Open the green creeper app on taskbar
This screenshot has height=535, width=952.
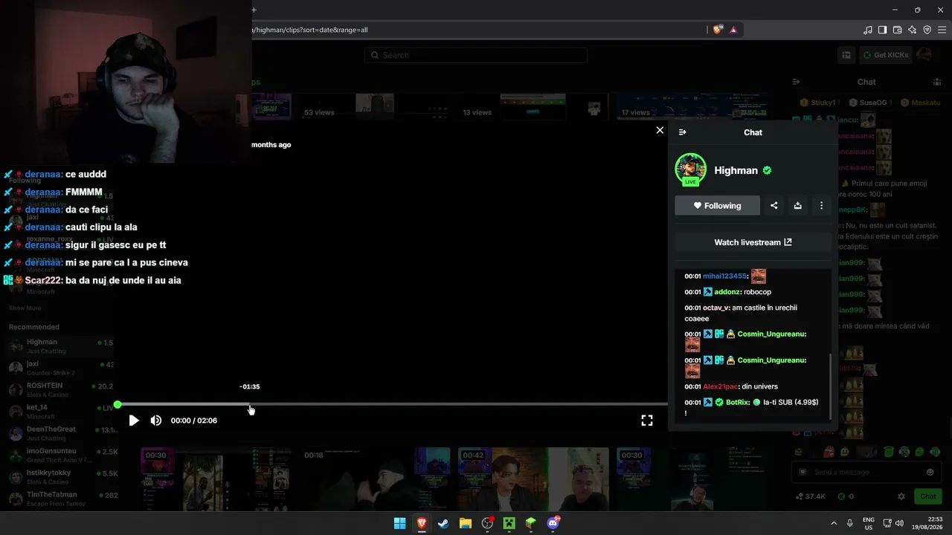(x=509, y=523)
